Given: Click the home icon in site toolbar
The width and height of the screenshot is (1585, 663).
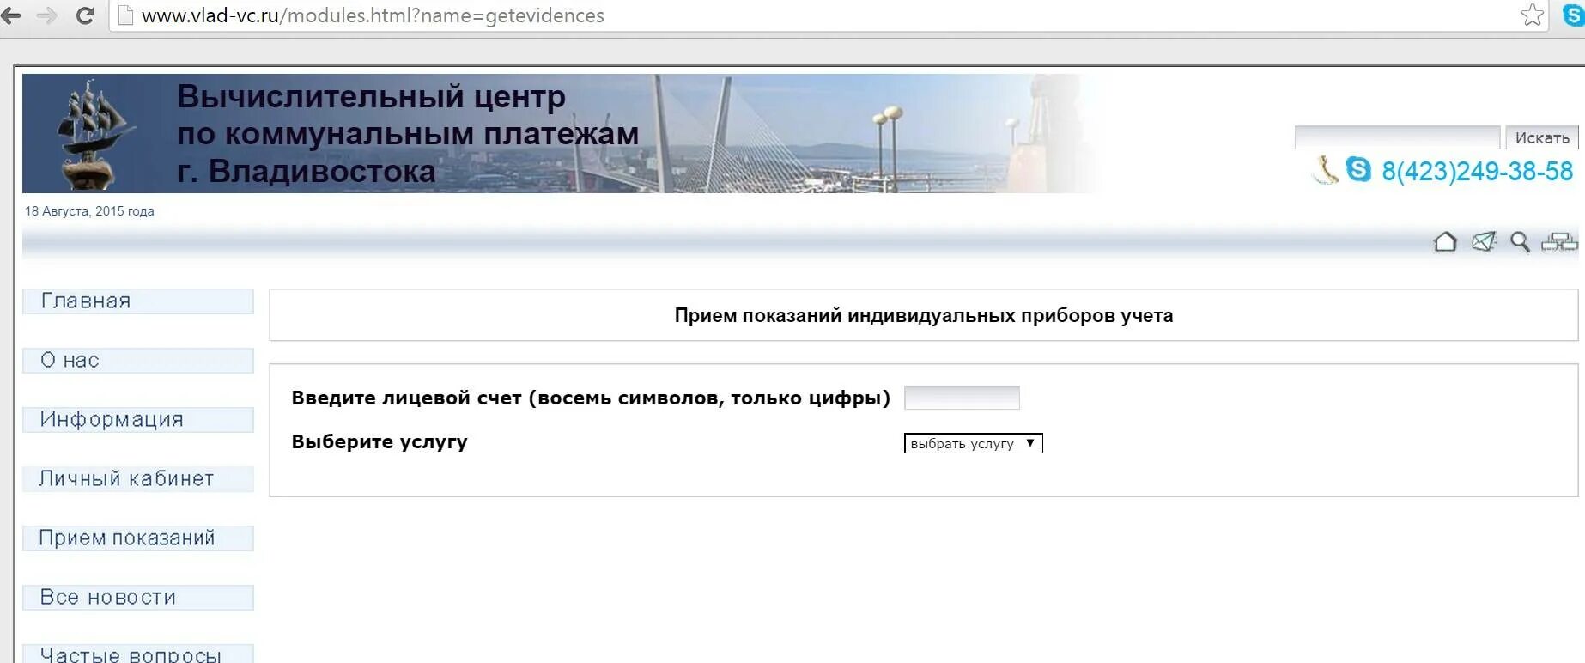Looking at the screenshot, I should tap(1445, 242).
